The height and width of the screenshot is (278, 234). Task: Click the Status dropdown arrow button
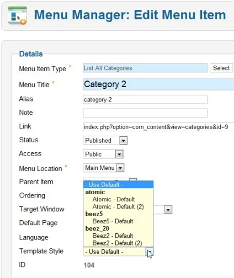124,141
